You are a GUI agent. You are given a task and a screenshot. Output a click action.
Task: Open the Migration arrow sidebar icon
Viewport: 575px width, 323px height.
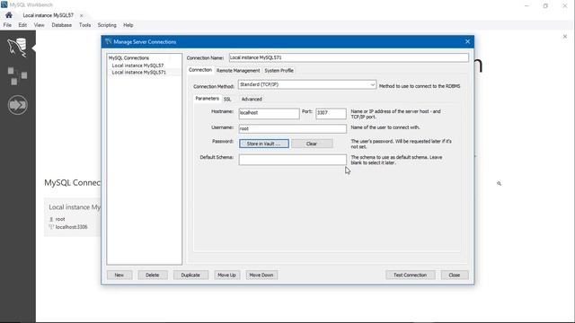(17, 105)
